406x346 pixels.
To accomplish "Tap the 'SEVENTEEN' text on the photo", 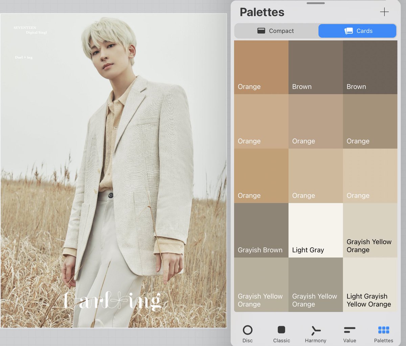I will pos(25,28).
